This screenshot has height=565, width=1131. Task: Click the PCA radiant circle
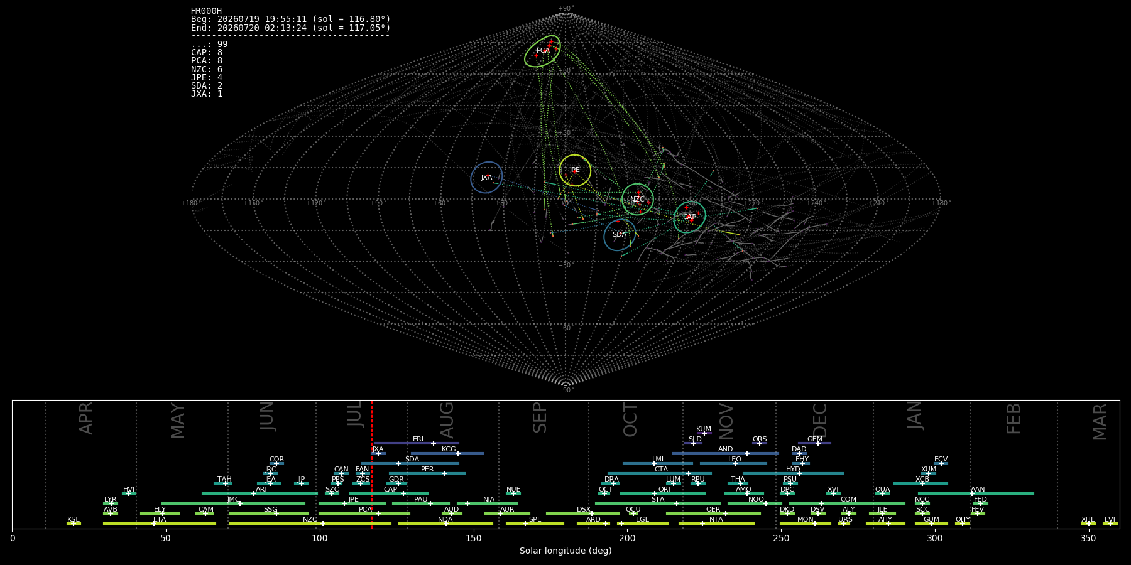[x=543, y=51]
